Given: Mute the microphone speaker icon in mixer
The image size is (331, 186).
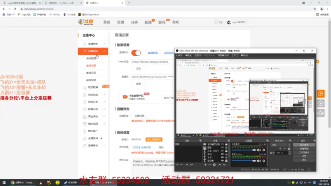Looking at the screenshot, I should (x=259, y=161).
